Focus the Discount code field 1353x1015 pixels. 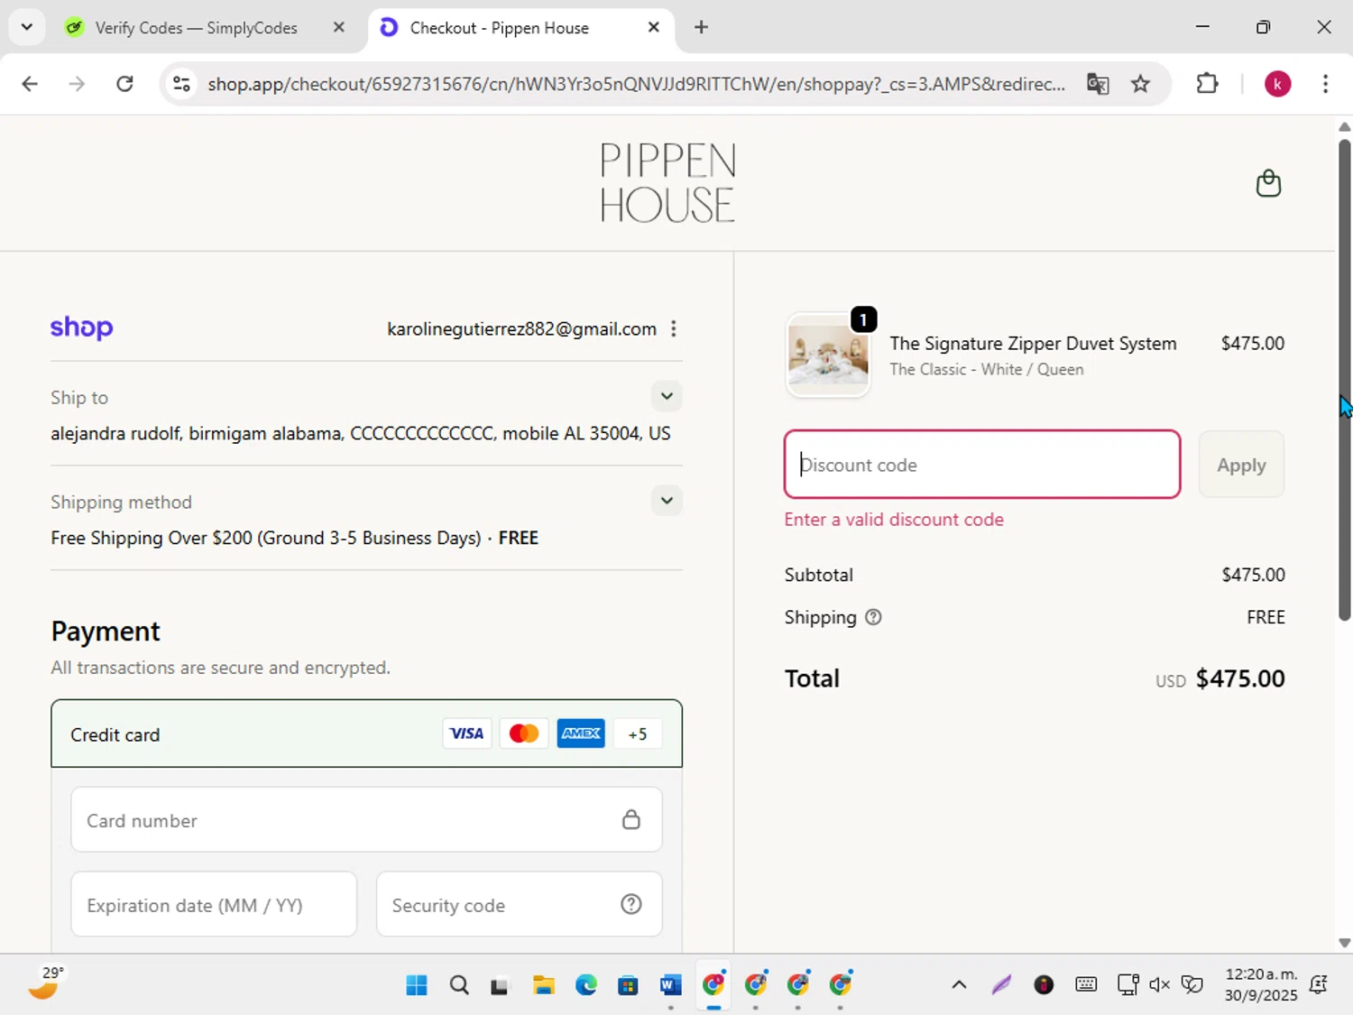[x=982, y=465]
